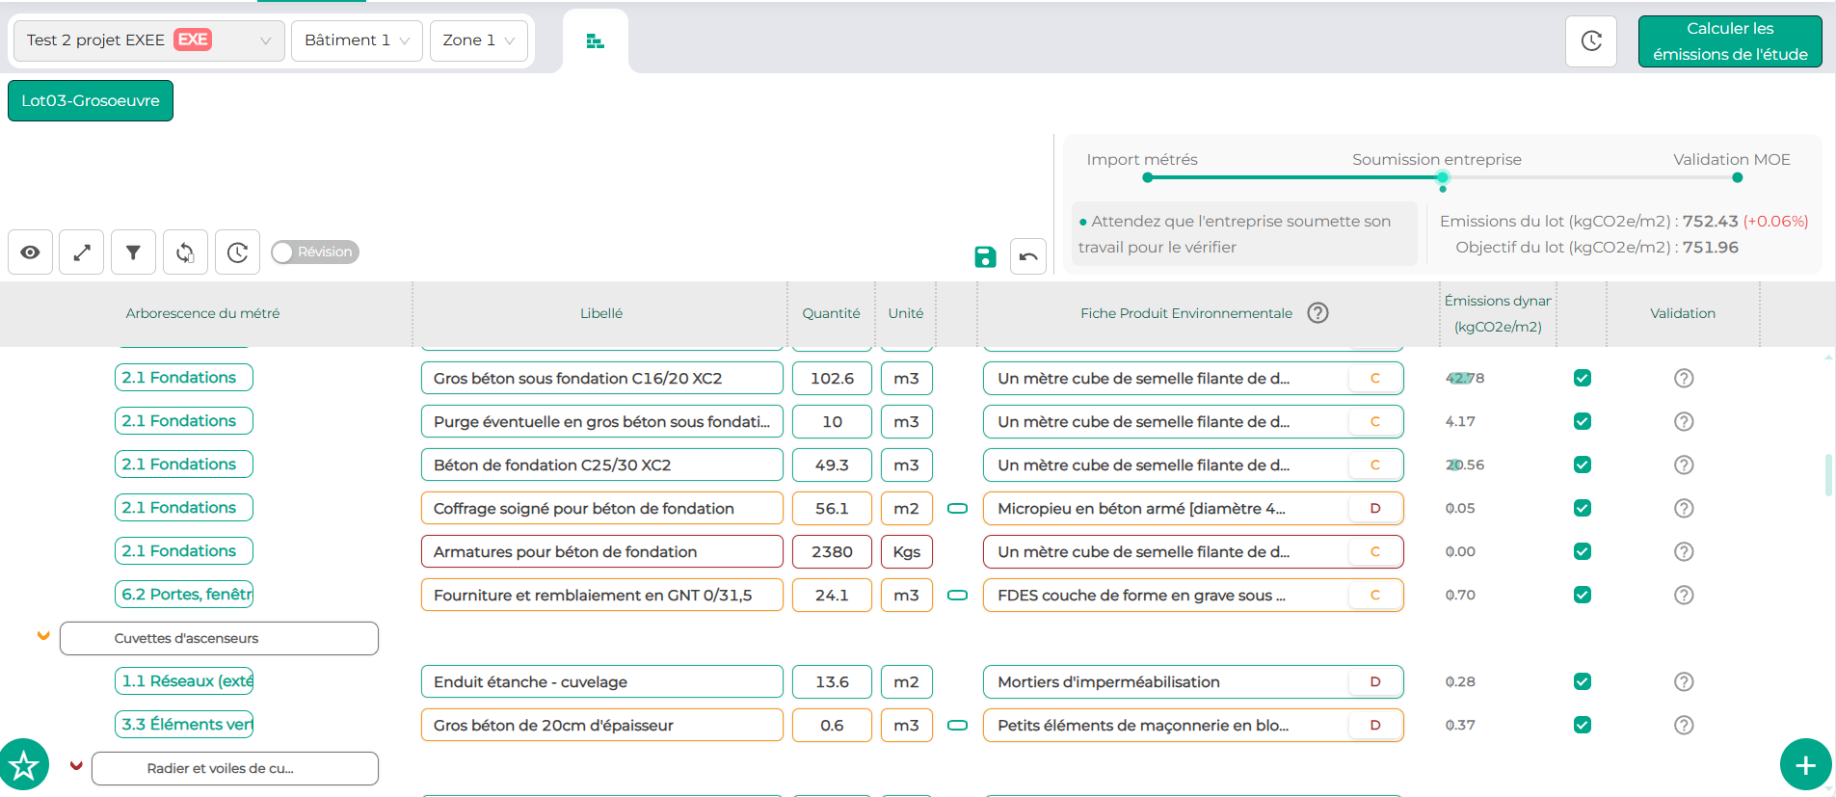This screenshot has height=797, width=1836.
Task: Click the eye visibility icon in toolbar
Action: point(30,252)
